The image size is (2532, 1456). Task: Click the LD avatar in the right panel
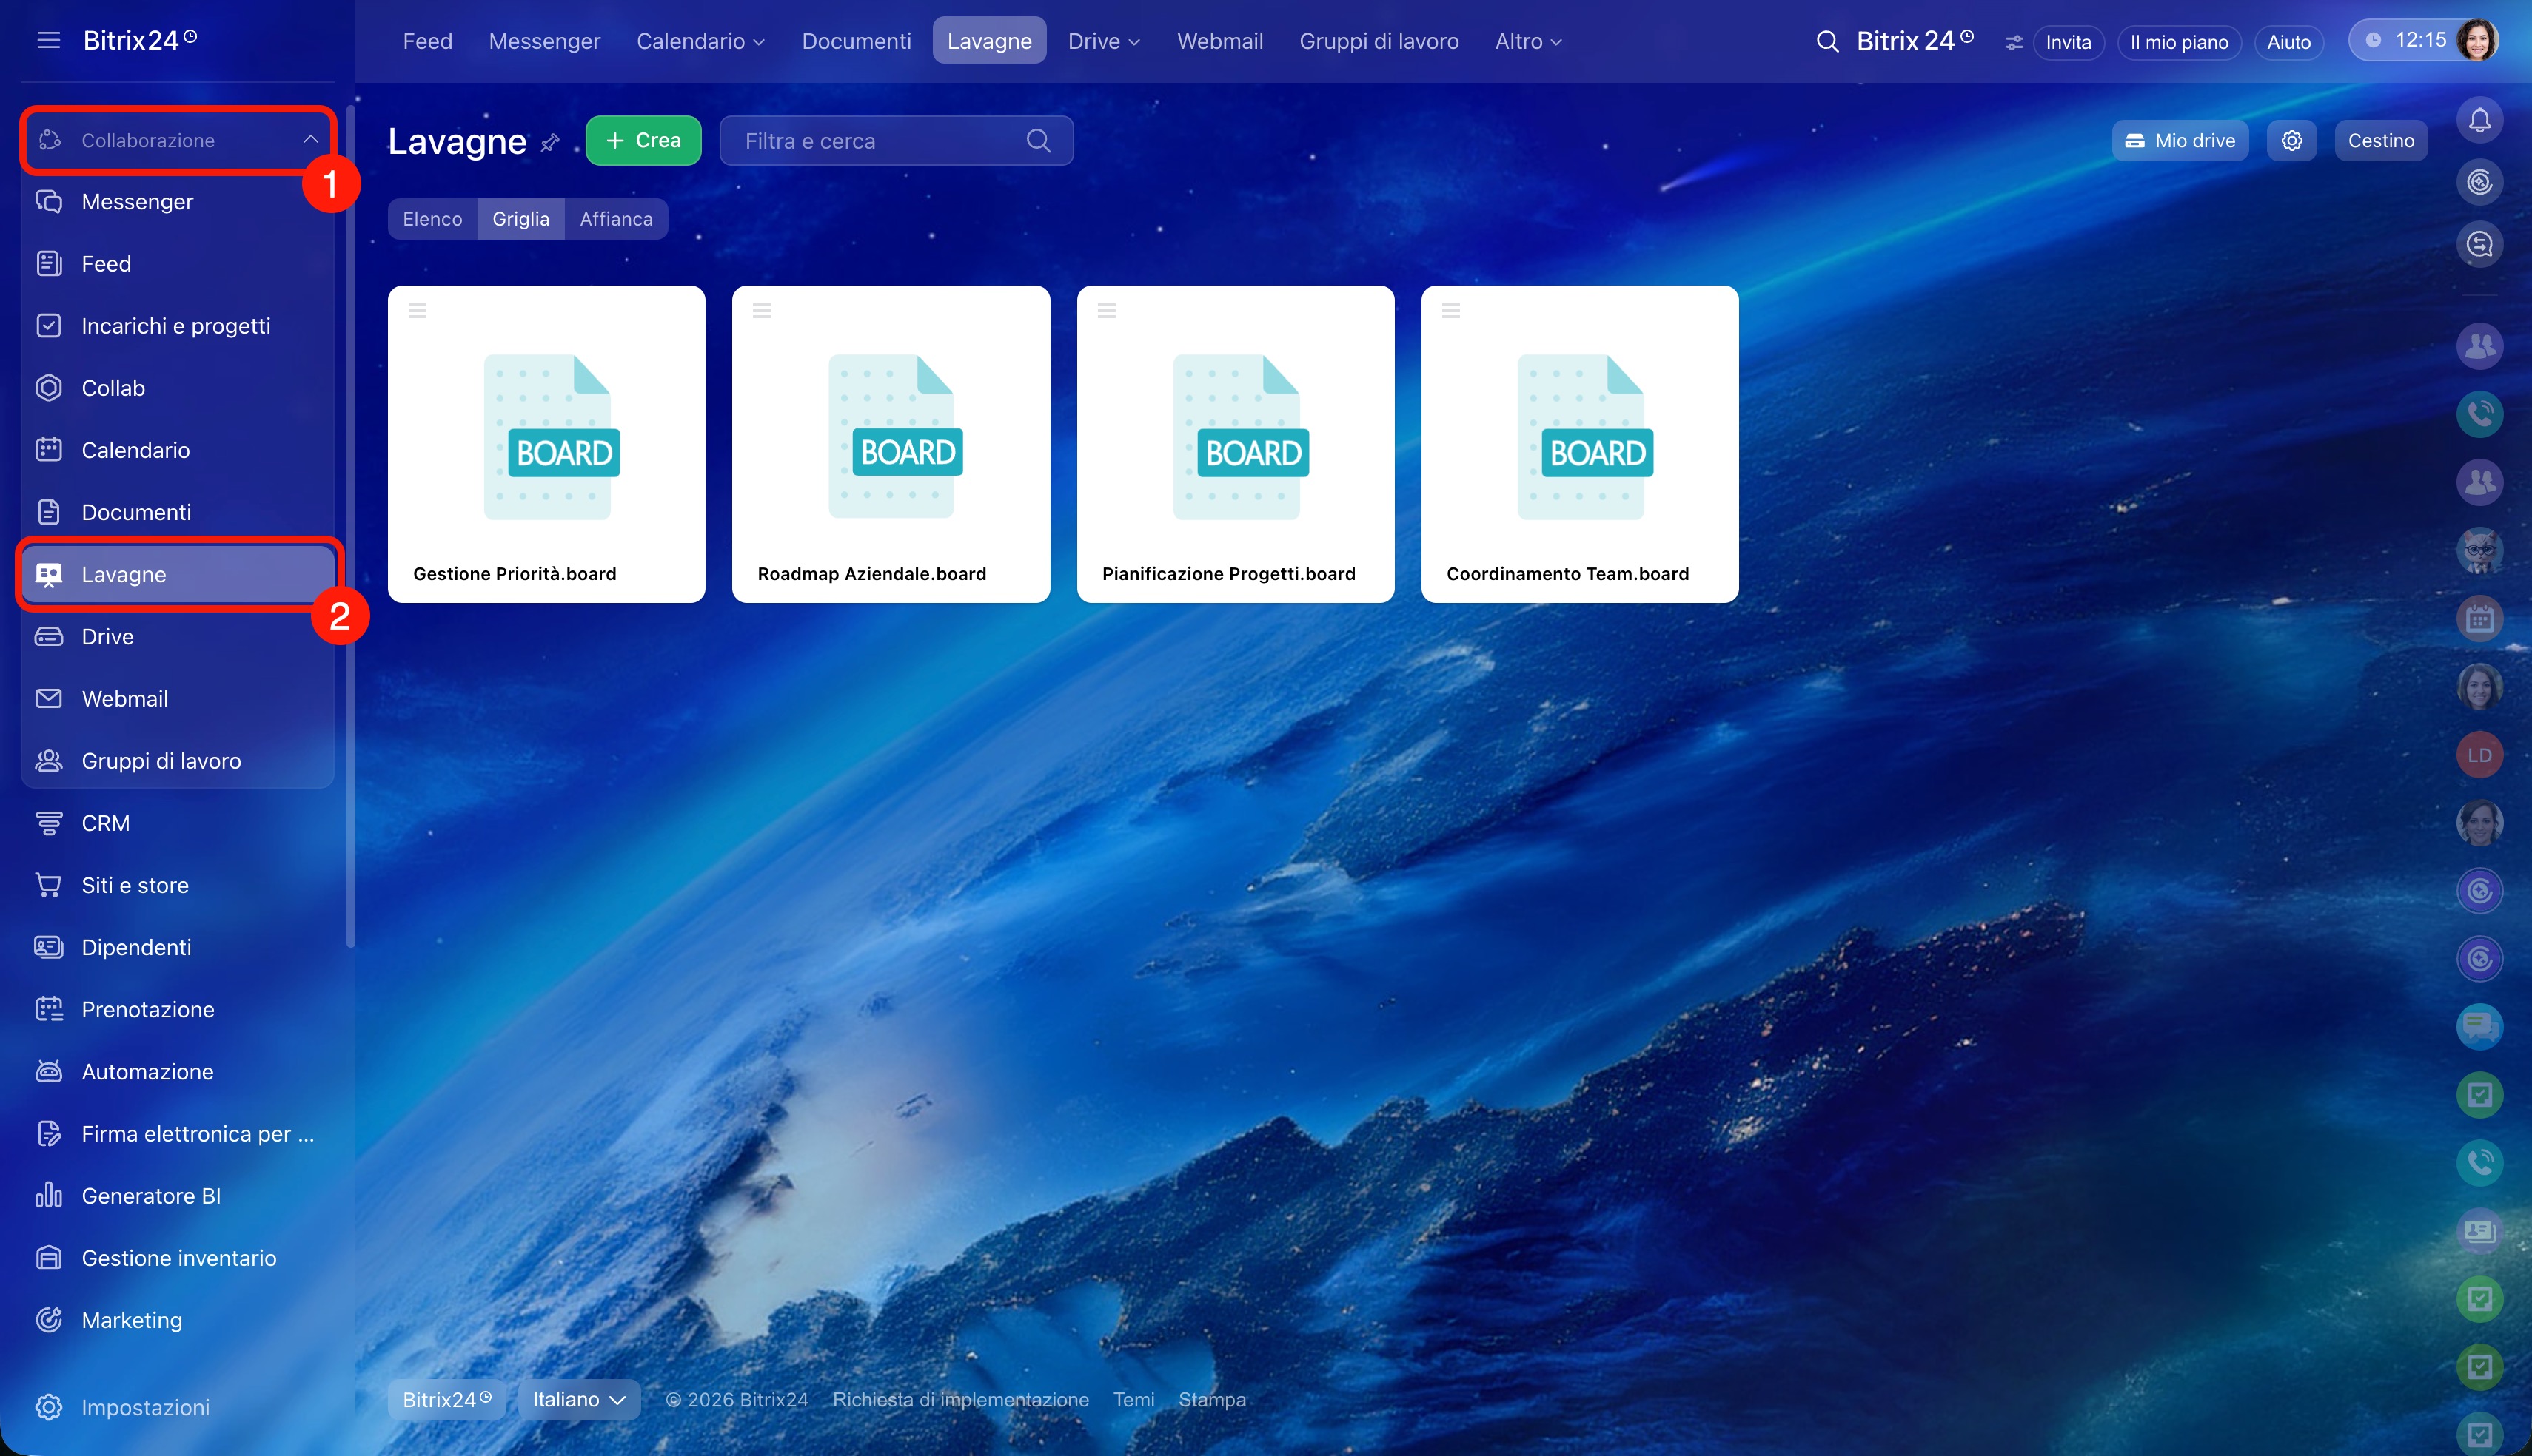2479,755
